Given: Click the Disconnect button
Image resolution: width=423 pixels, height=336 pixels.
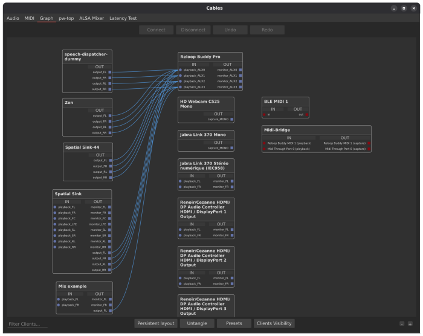Looking at the screenshot, I should (x=193, y=30).
